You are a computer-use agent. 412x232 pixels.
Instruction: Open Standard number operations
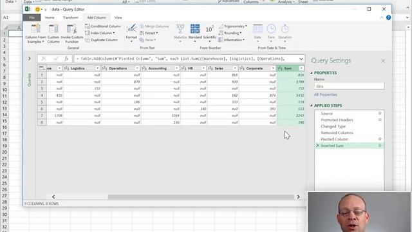pyautogui.click(x=195, y=33)
